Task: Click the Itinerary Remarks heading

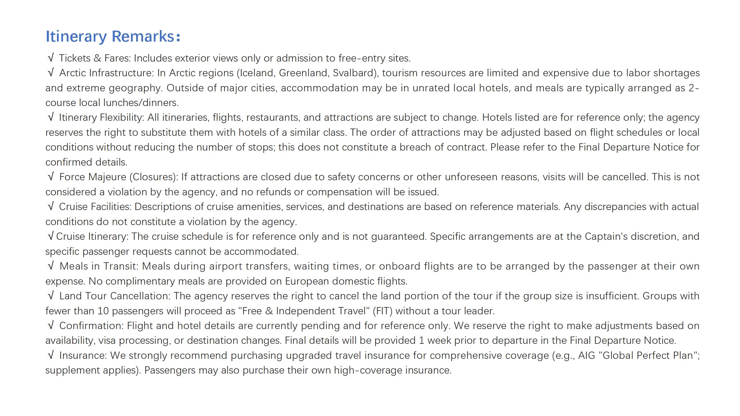Action: coord(113,36)
